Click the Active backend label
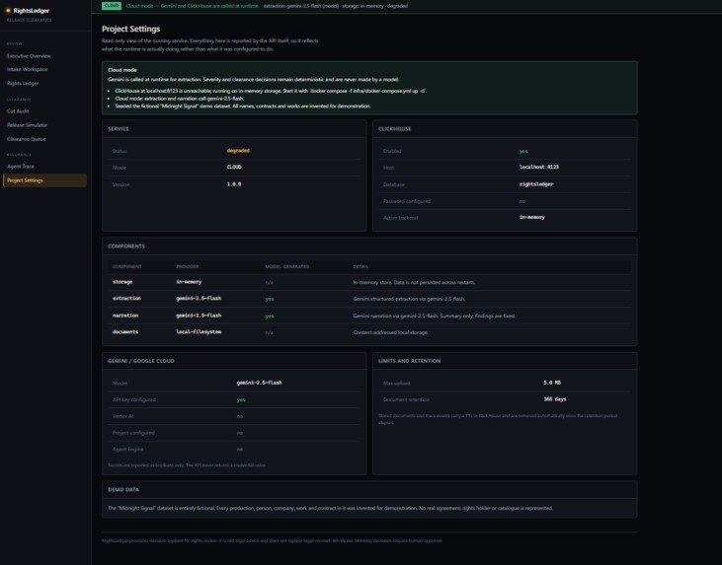722x565 pixels. pos(400,218)
